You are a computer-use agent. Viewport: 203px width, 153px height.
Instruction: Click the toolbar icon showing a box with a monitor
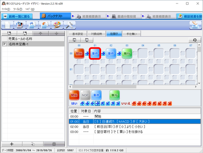20,25
